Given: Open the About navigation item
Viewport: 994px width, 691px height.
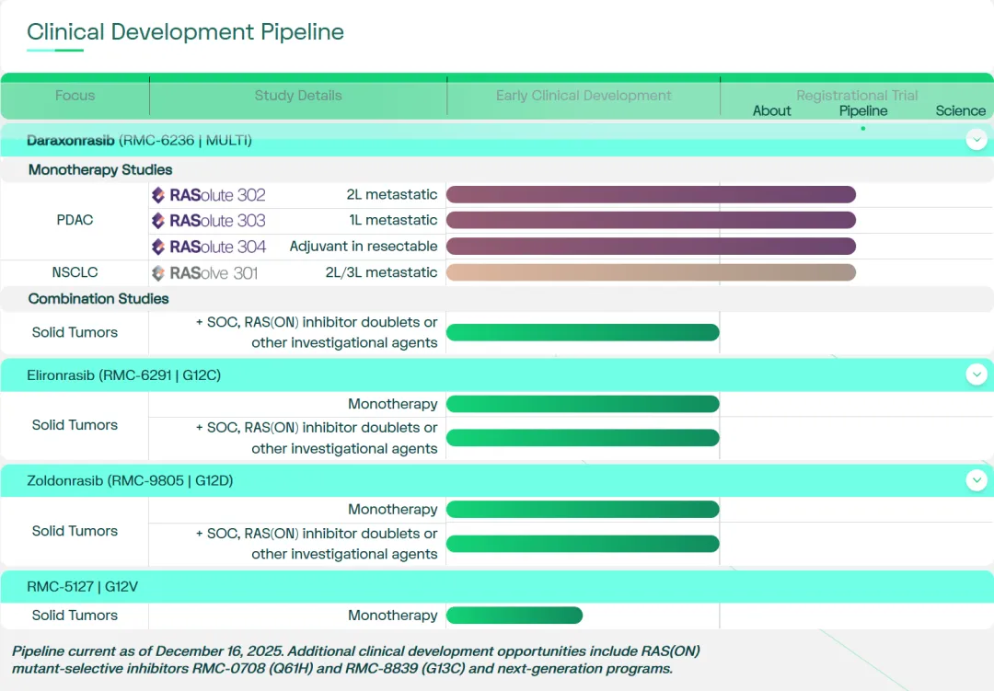Looking at the screenshot, I should pyautogui.click(x=771, y=110).
